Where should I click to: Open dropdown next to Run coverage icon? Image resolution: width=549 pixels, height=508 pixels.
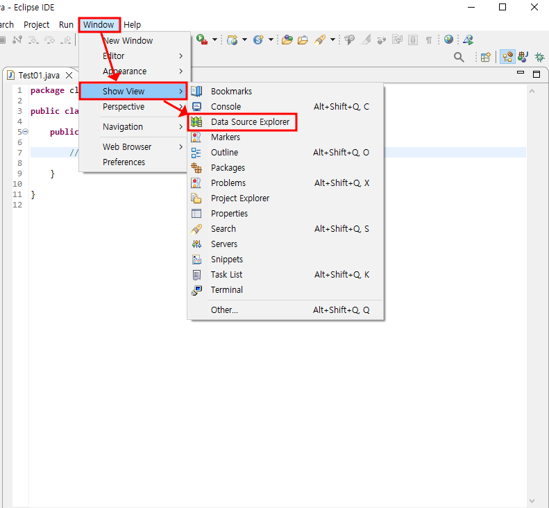click(214, 40)
